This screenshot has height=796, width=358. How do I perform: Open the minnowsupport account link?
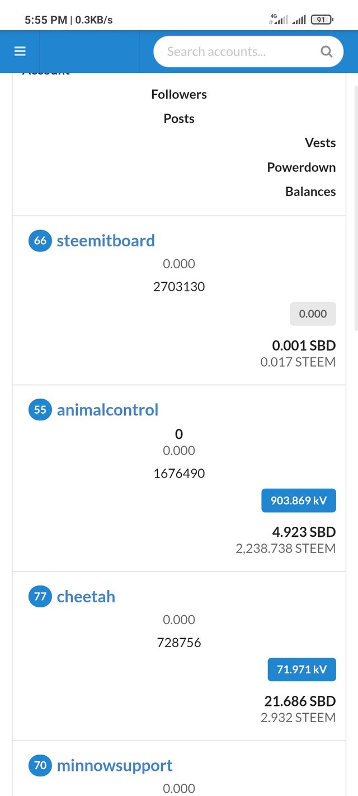click(x=115, y=765)
